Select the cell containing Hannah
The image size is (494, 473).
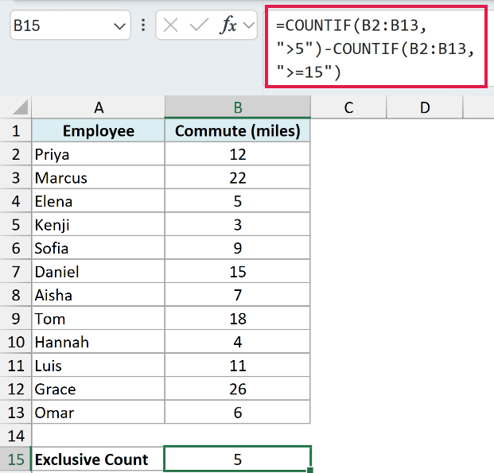99,342
